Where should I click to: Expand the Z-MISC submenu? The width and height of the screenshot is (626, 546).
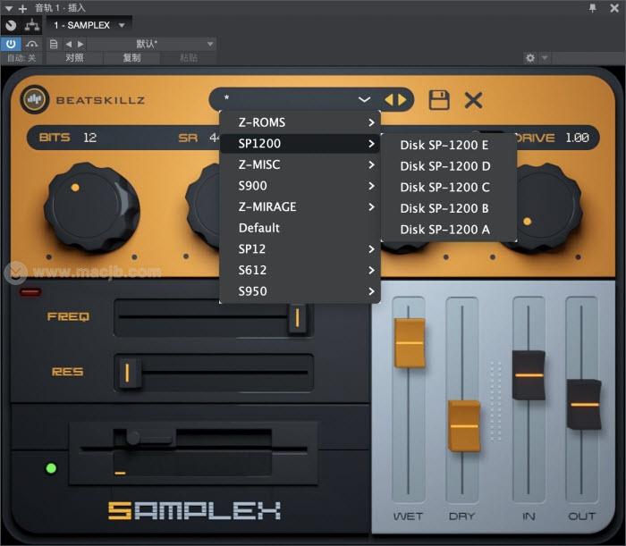click(x=300, y=164)
